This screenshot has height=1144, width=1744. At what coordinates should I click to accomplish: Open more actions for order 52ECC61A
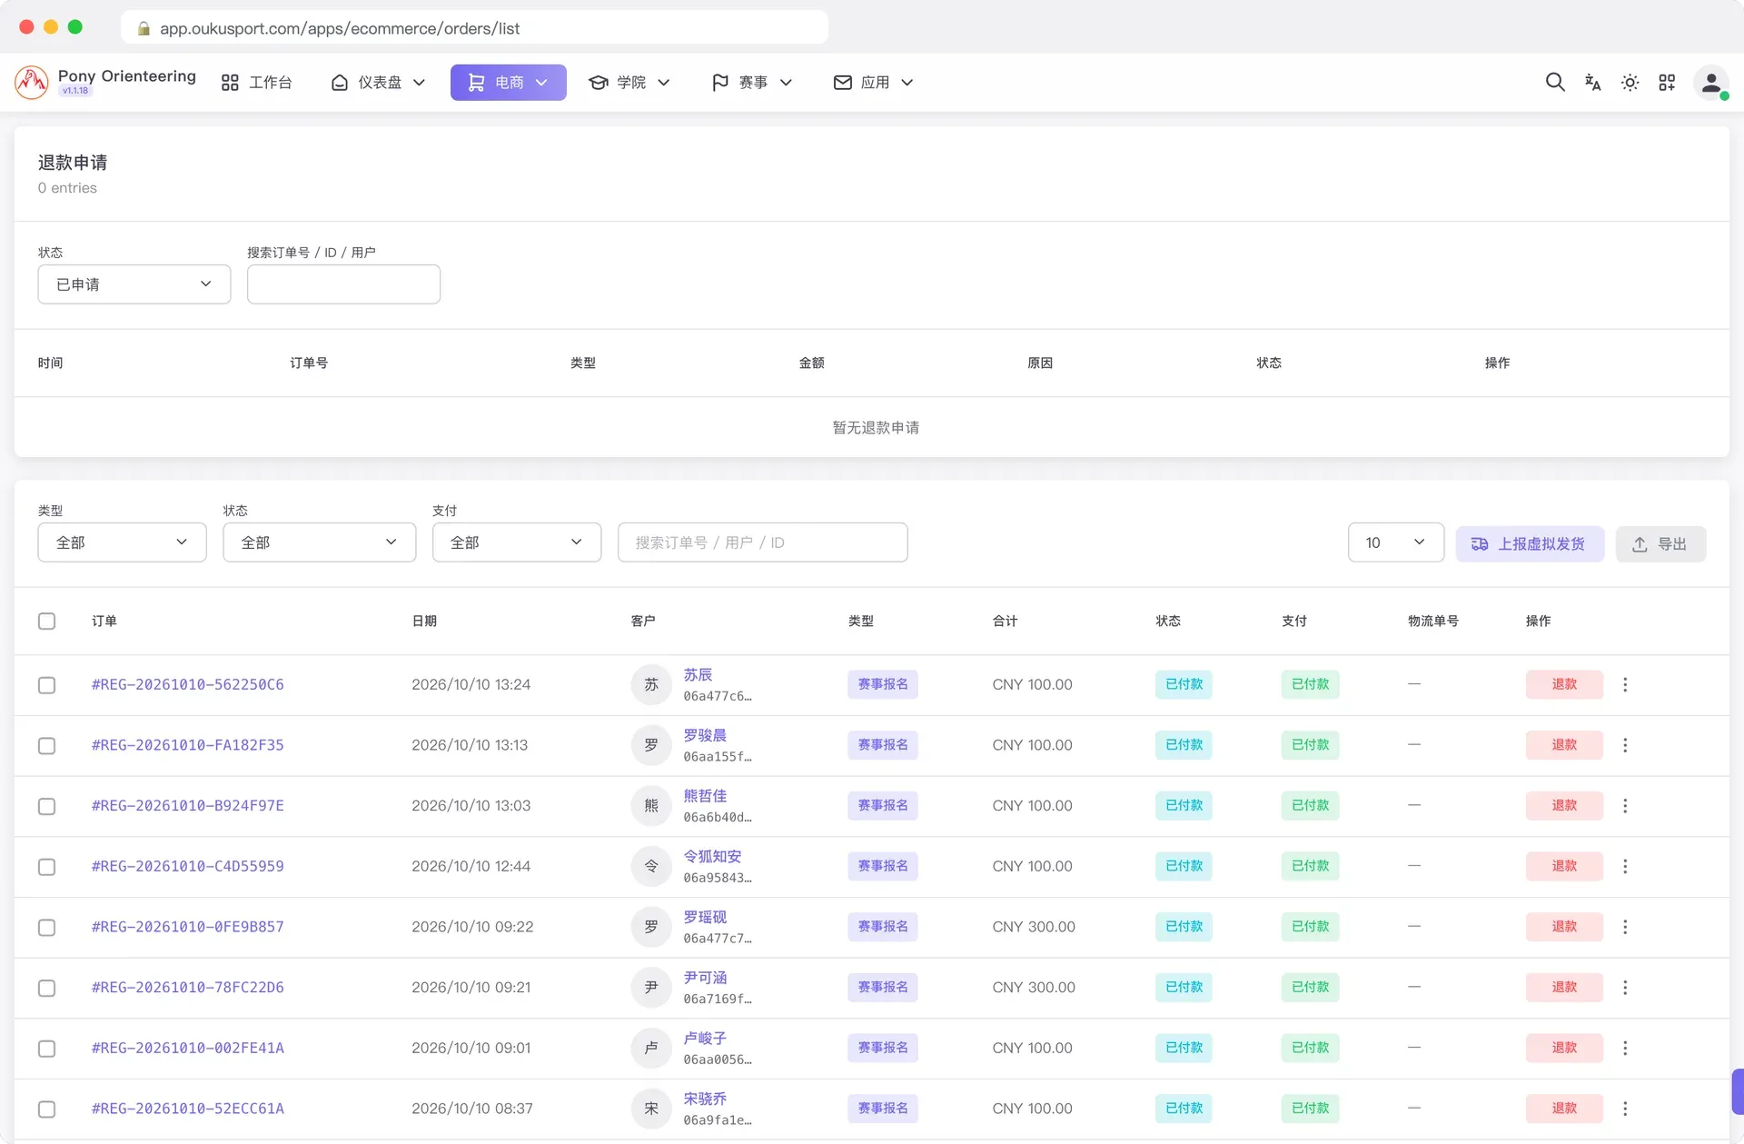coord(1625,1109)
